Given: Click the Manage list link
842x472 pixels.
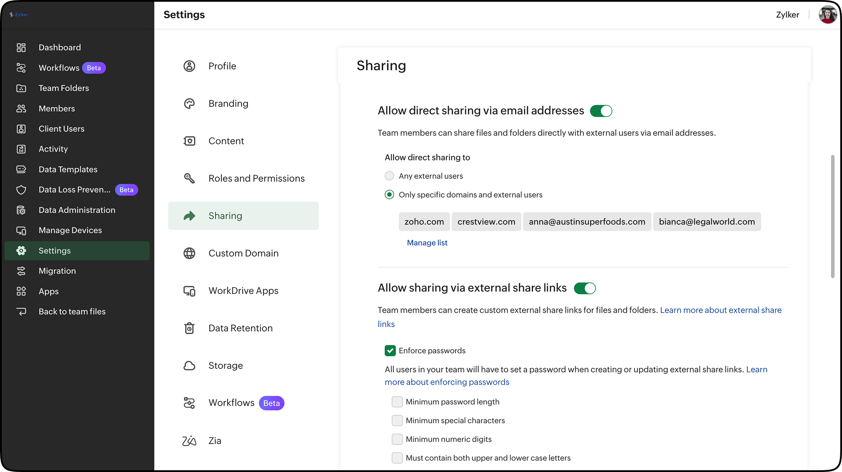Looking at the screenshot, I should (427, 243).
